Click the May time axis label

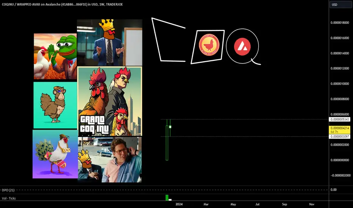233,204
